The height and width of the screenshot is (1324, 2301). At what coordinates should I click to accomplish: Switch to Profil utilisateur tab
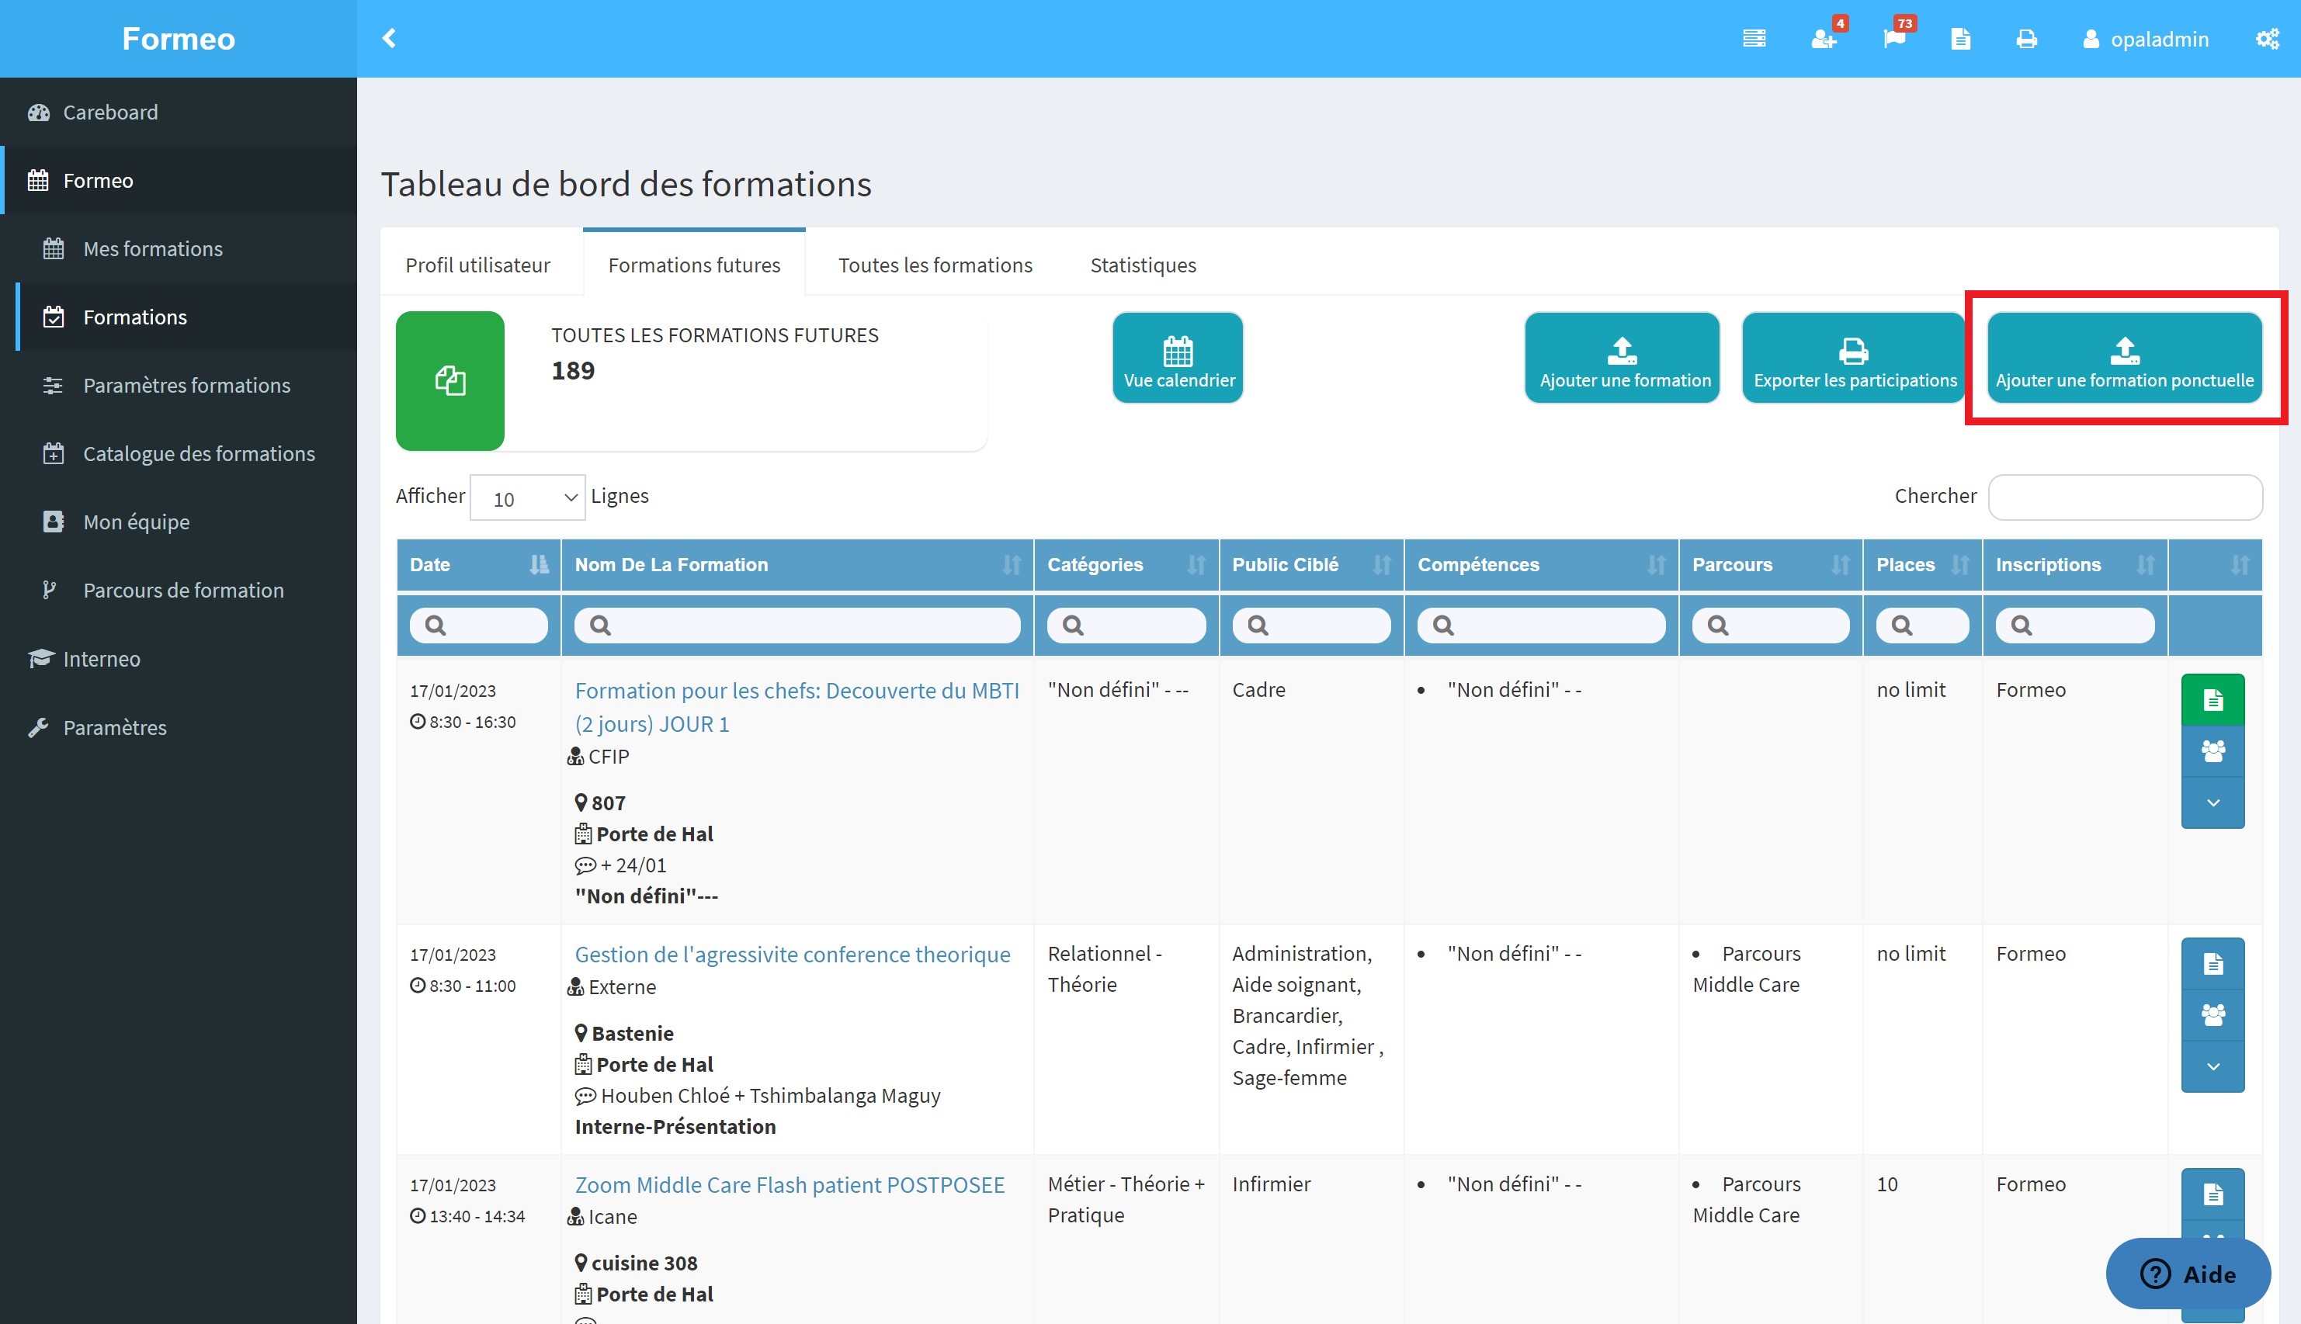[x=477, y=265]
